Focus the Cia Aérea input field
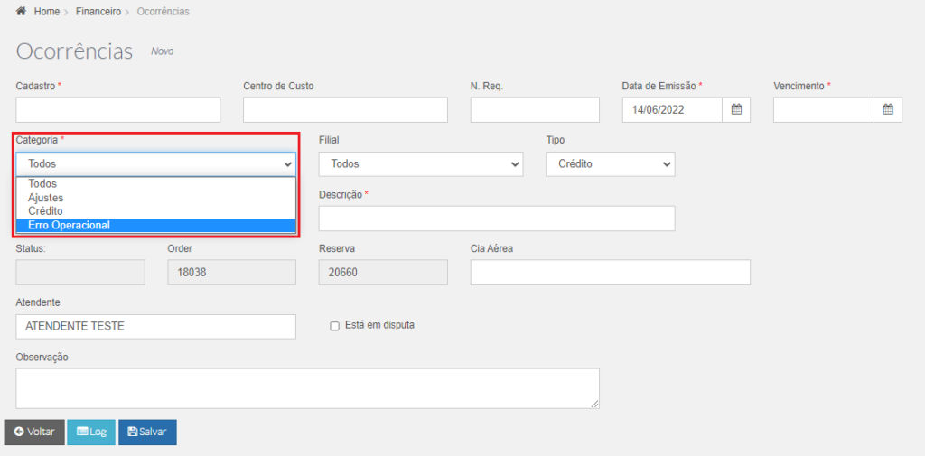The image size is (925, 456). 611,272
